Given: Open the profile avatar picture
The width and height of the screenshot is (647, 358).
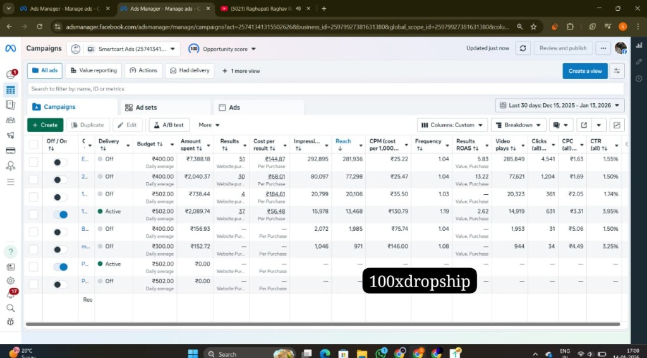Looking at the screenshot, I should pyautogui.click(x=620, y=48).
